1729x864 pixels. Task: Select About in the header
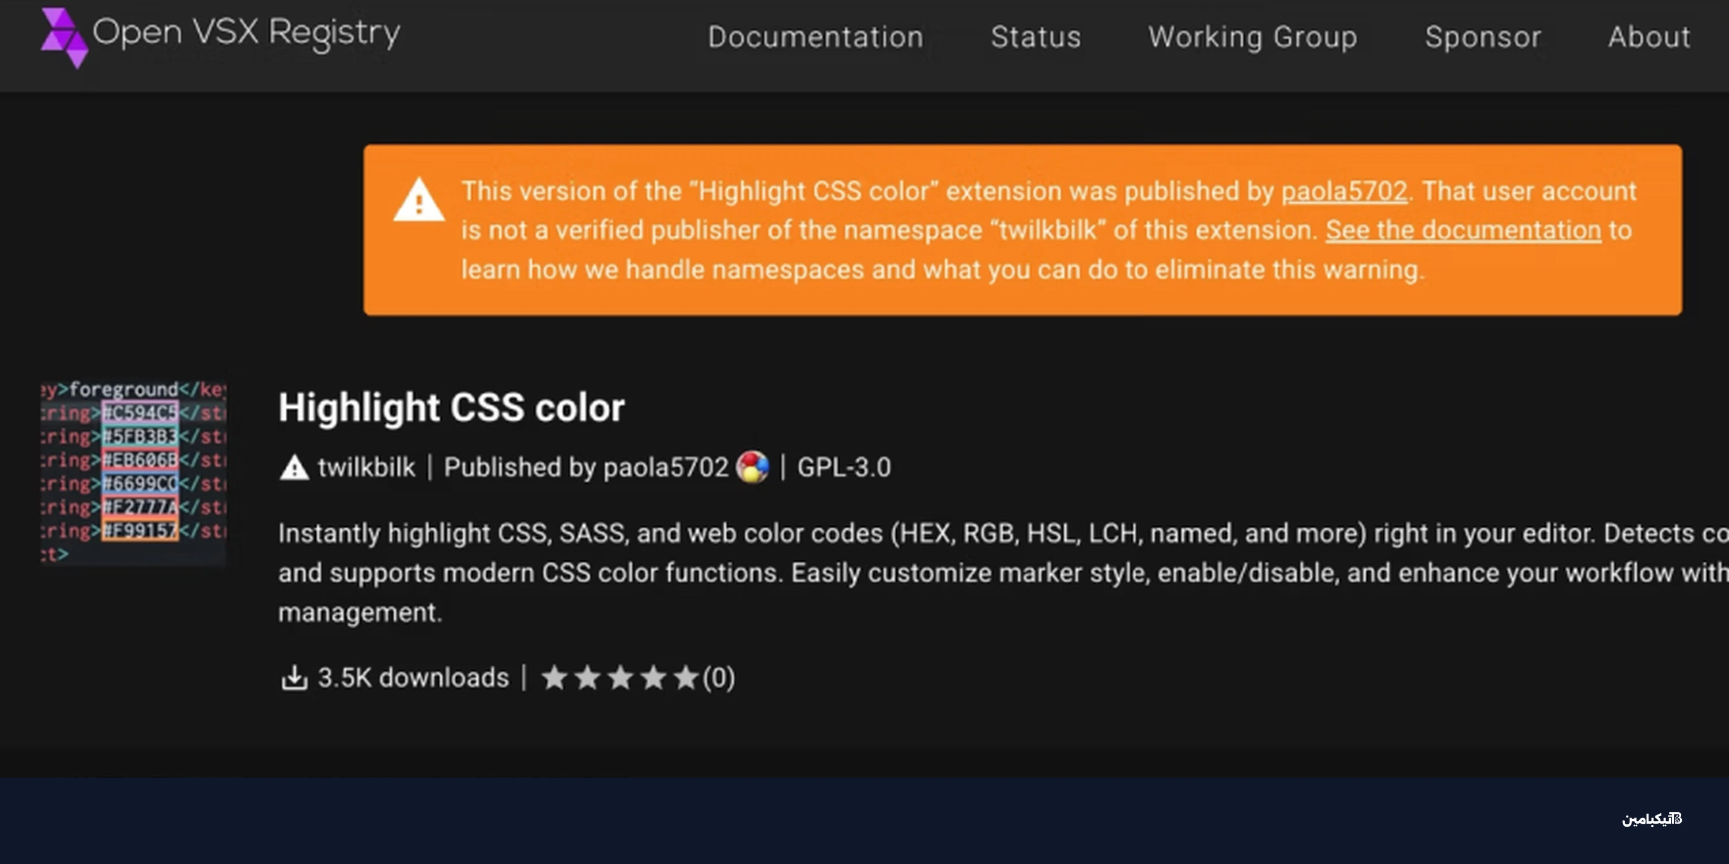(x=1648, y=37)
